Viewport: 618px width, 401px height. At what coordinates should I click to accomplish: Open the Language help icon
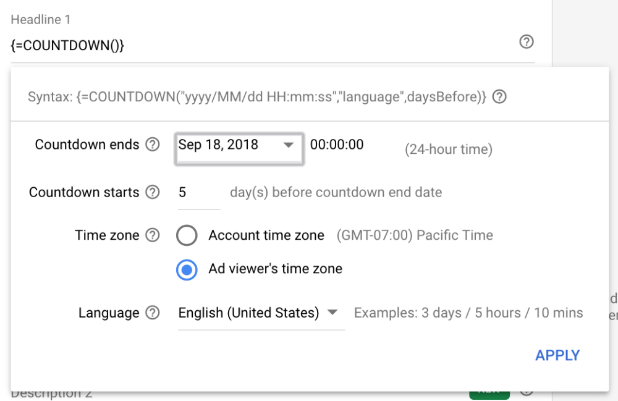(x=151, y=313)
